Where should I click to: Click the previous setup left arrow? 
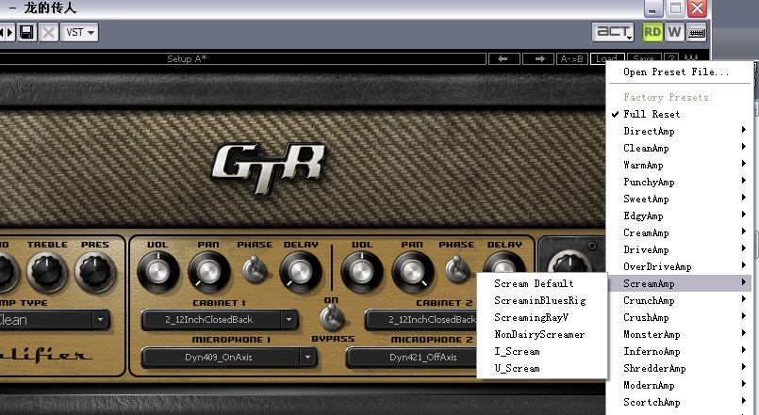click(x=503, y=59)
